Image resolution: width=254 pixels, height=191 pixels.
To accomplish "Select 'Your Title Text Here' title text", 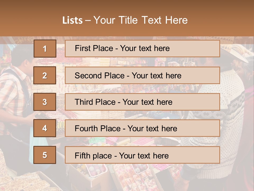I will [x=140, y=20].
